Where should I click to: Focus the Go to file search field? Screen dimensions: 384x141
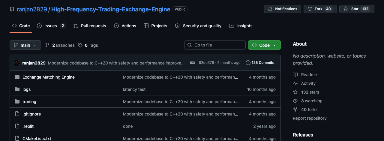215,45
